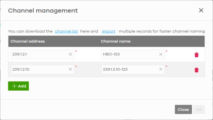Image resolution: width=213 pixels, height=120 pixels.
Task: Open the import link
Action: click(108, 31)
